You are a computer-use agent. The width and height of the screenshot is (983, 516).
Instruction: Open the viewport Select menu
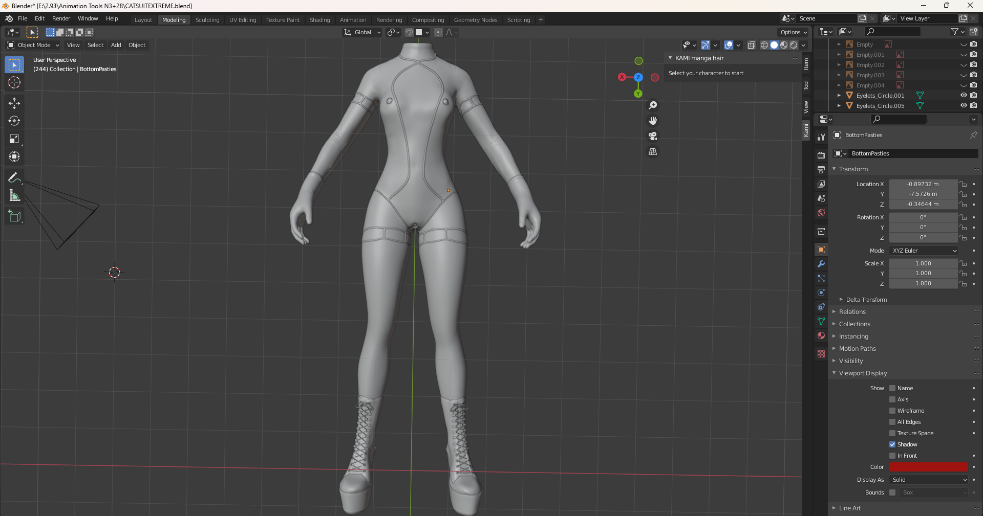tap(95, 45)
